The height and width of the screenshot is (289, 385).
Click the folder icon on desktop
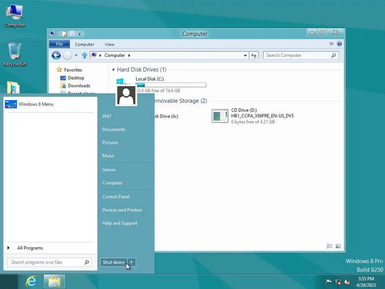13,87
